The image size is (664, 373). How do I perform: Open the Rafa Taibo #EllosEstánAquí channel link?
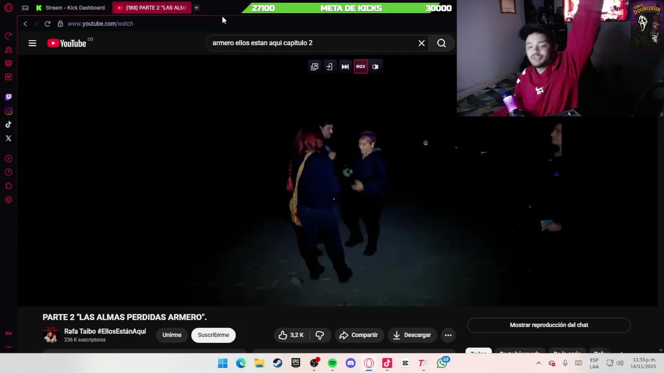(x=105, y=332)
